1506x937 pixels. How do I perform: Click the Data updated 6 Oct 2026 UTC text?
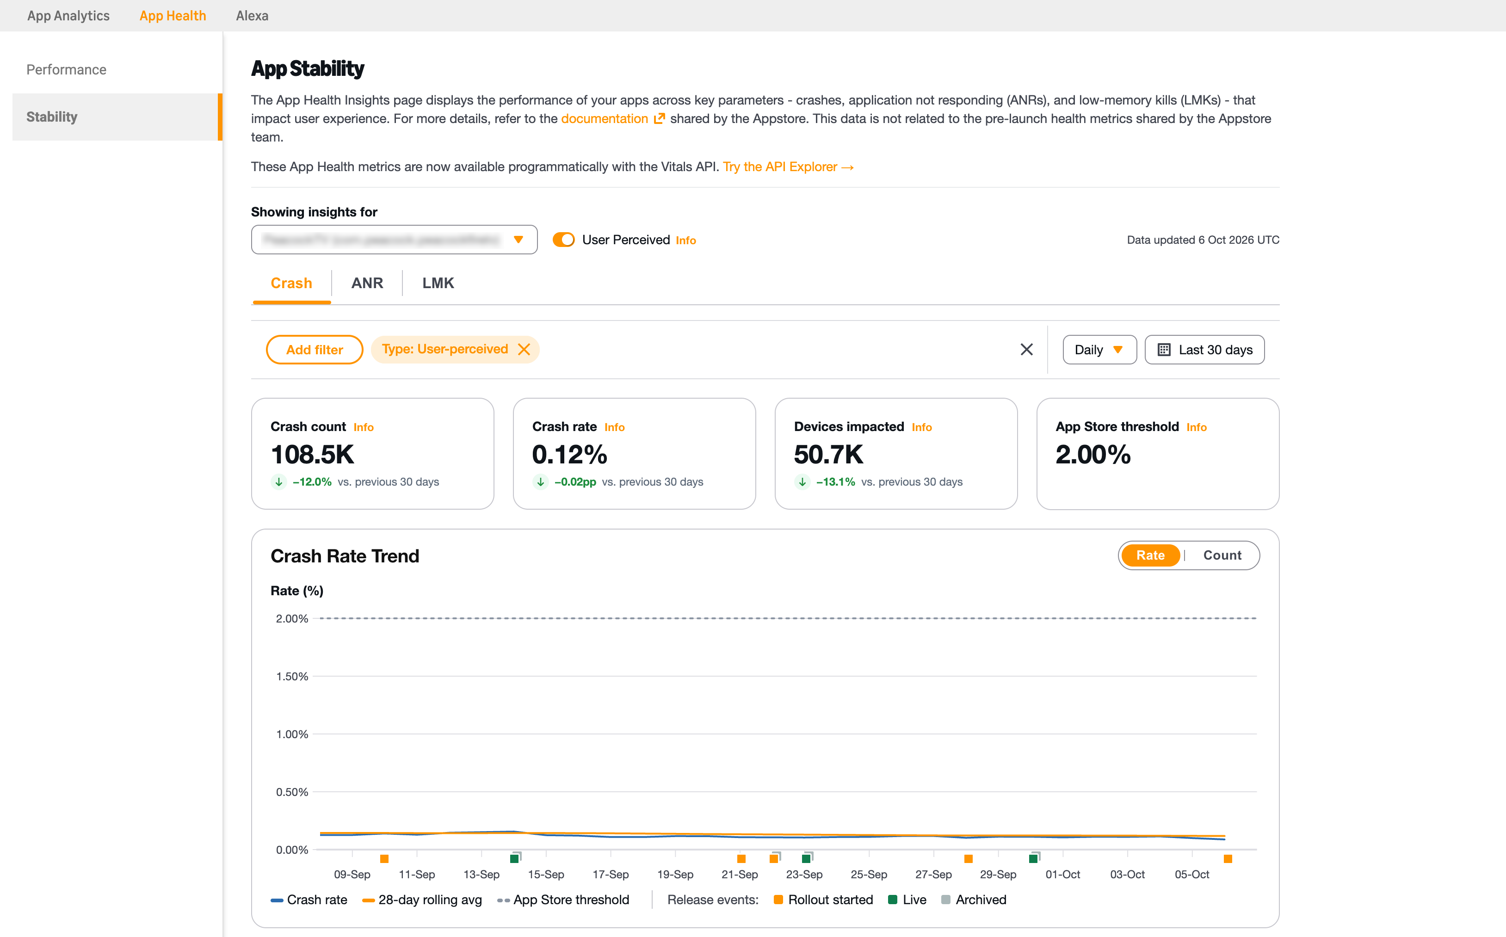tap(1203, 240)
